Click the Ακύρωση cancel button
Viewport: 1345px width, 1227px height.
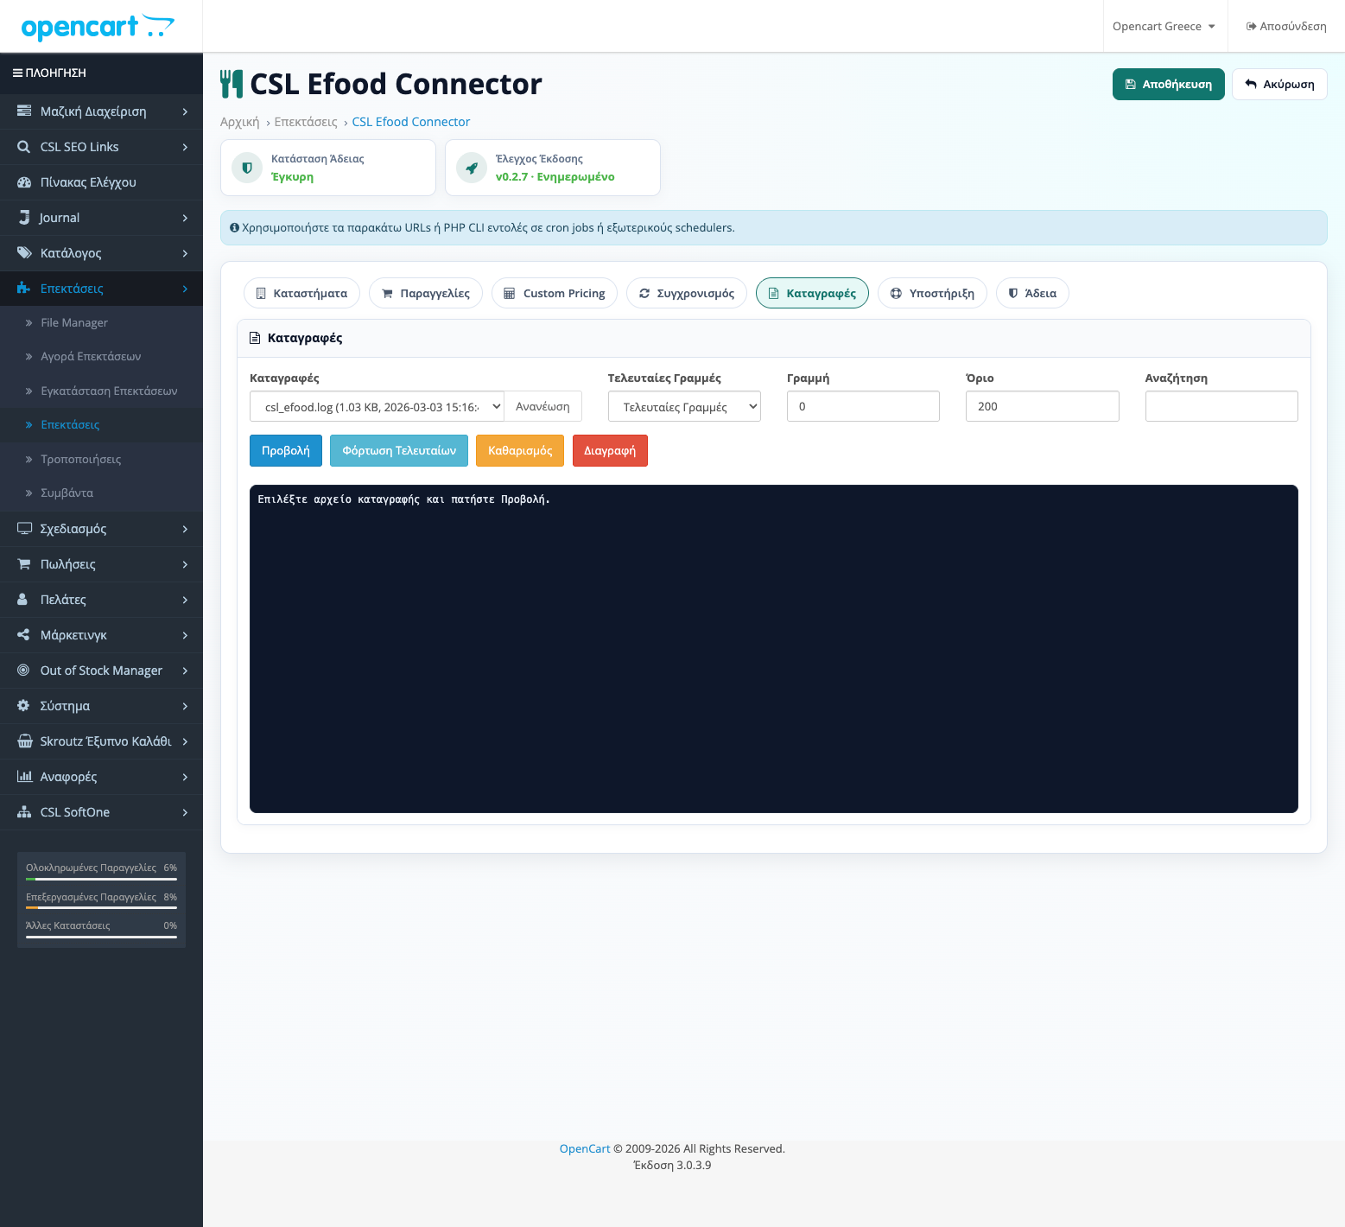(x=1279, y=85)
